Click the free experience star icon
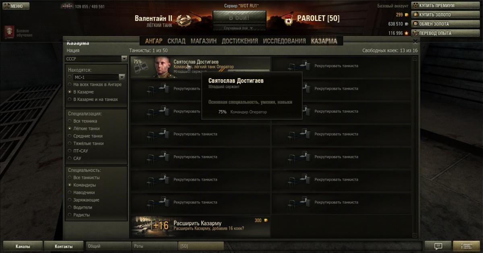Viewport: 483px width, 253px height. click(407, 33)
